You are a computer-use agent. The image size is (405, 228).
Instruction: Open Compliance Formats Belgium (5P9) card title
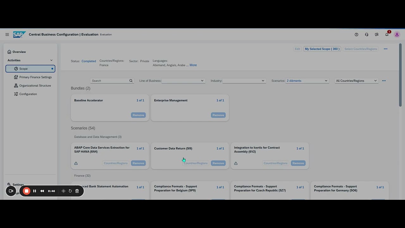pos(176,188)
